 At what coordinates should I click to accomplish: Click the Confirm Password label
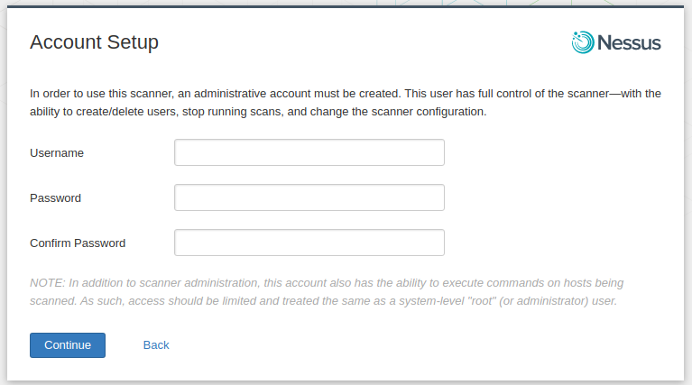click(78, 243)
